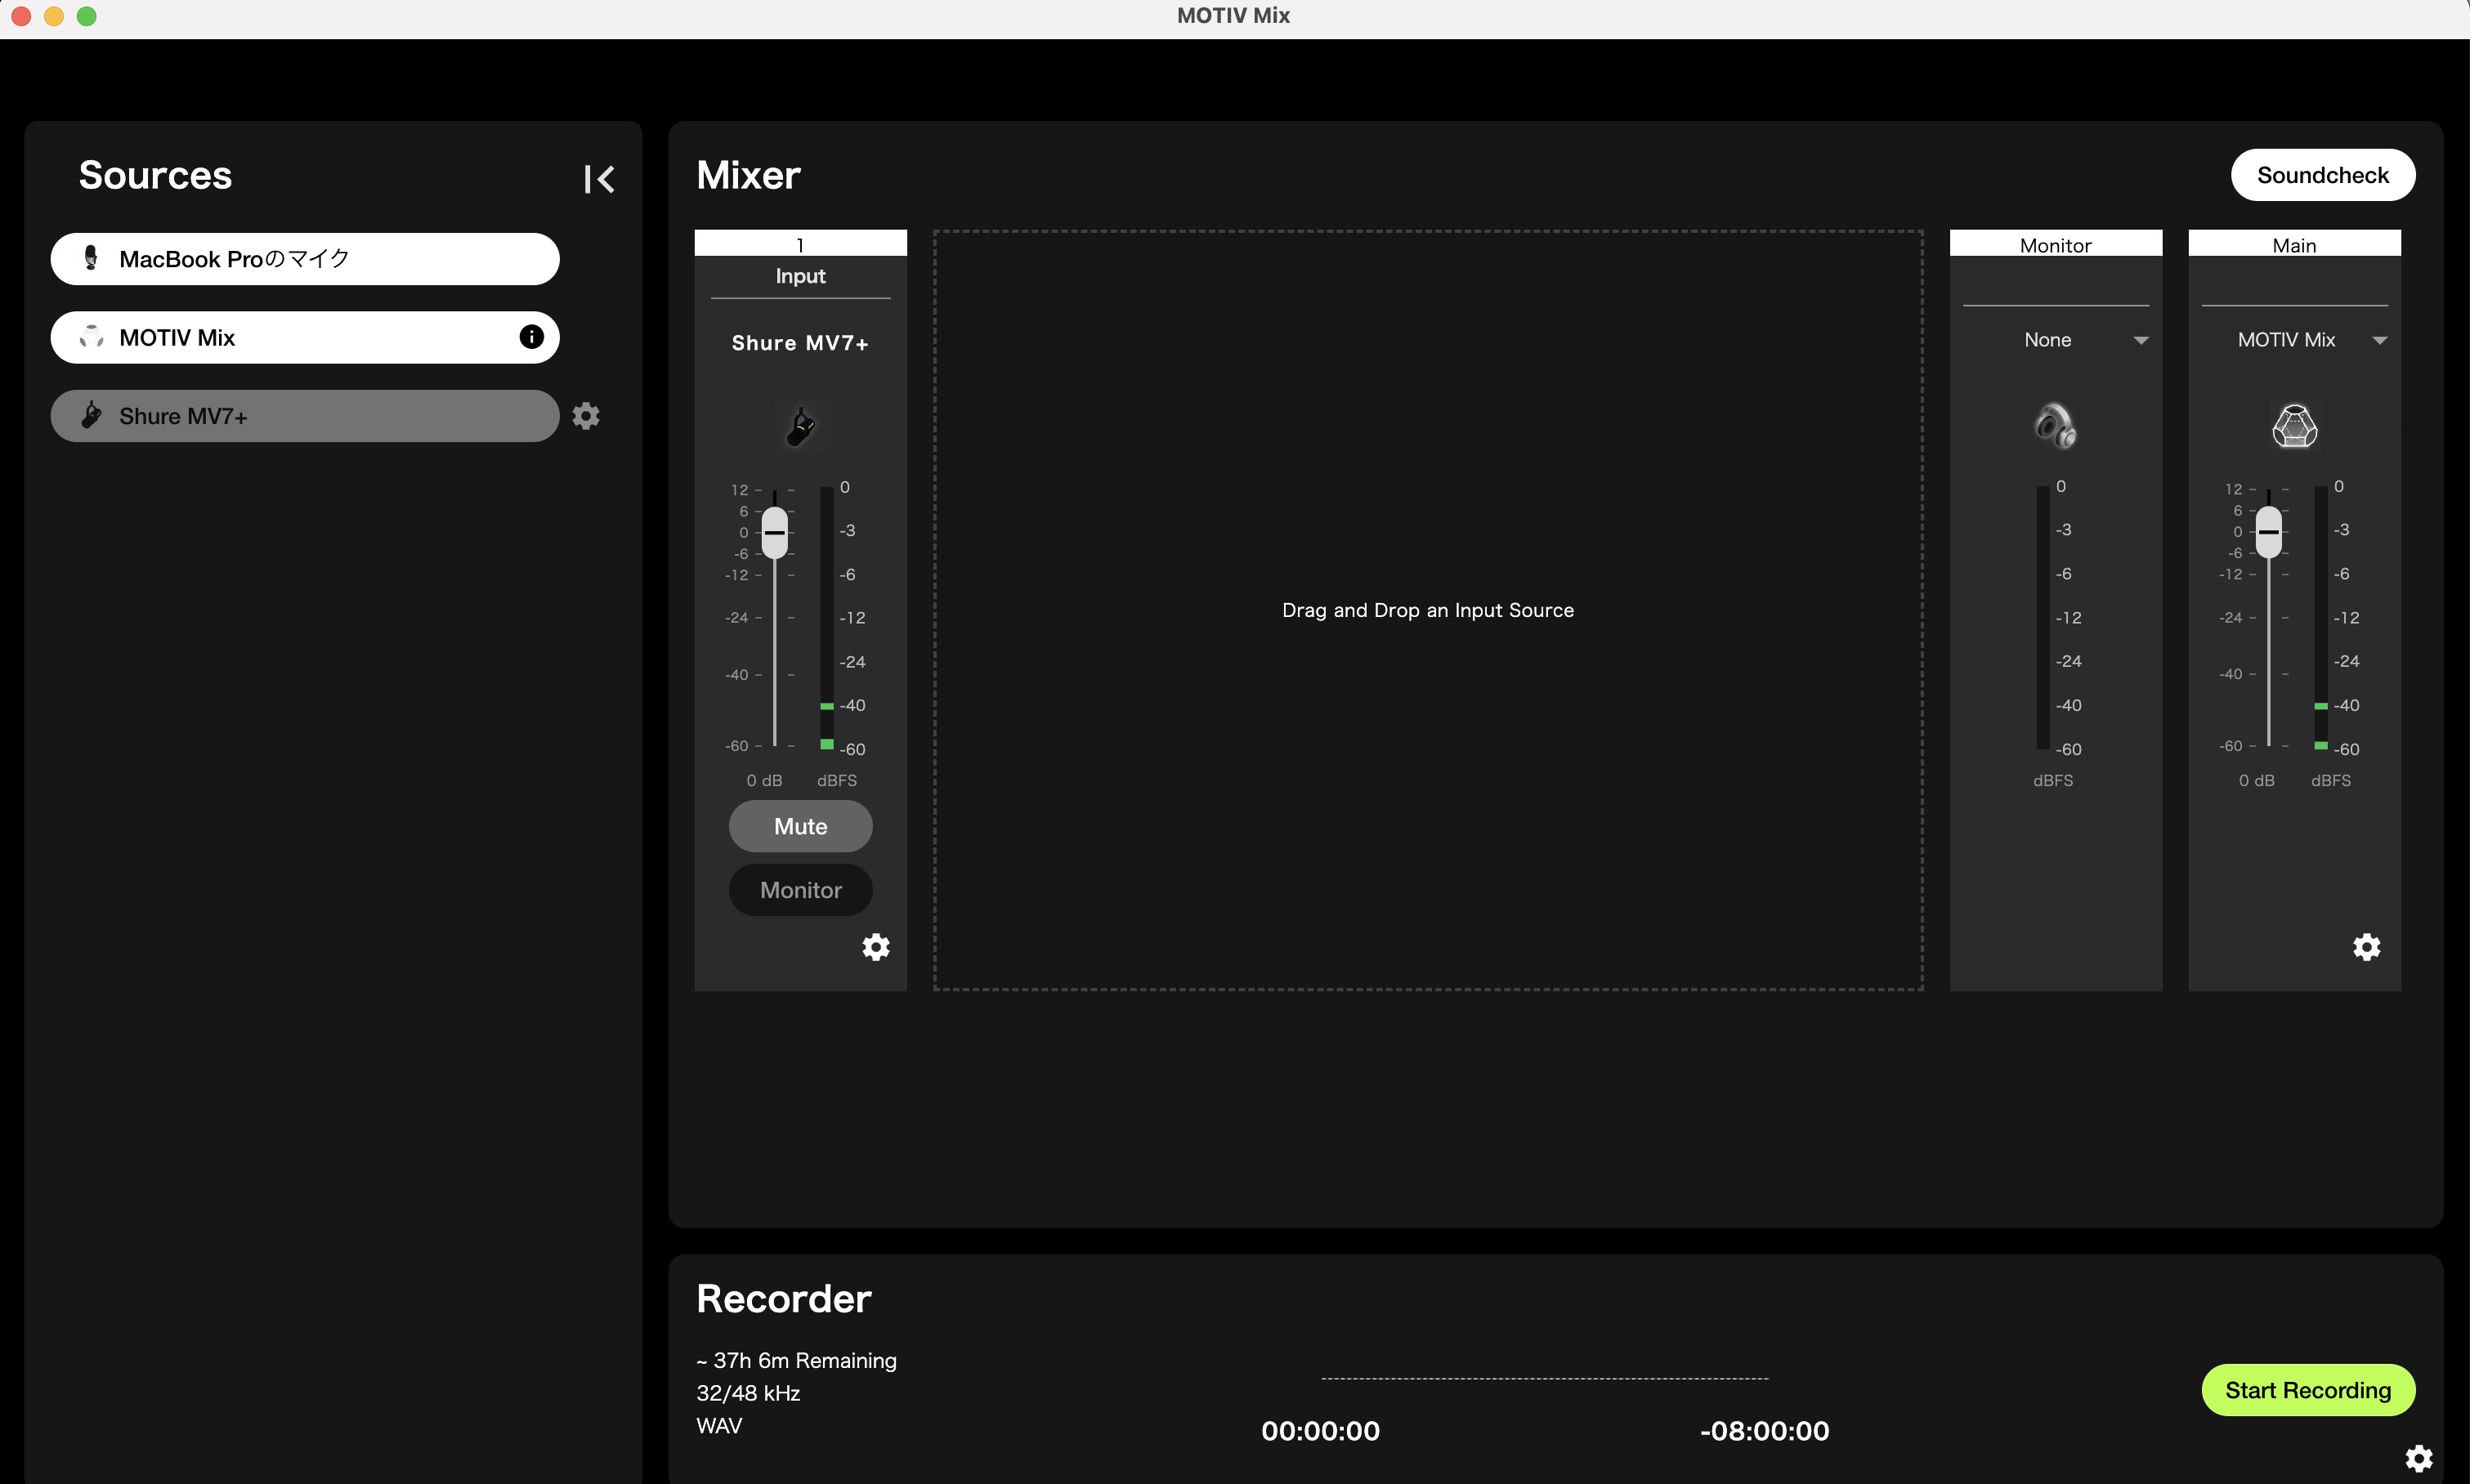Close the MOTIV Mix window

(21, 16)
